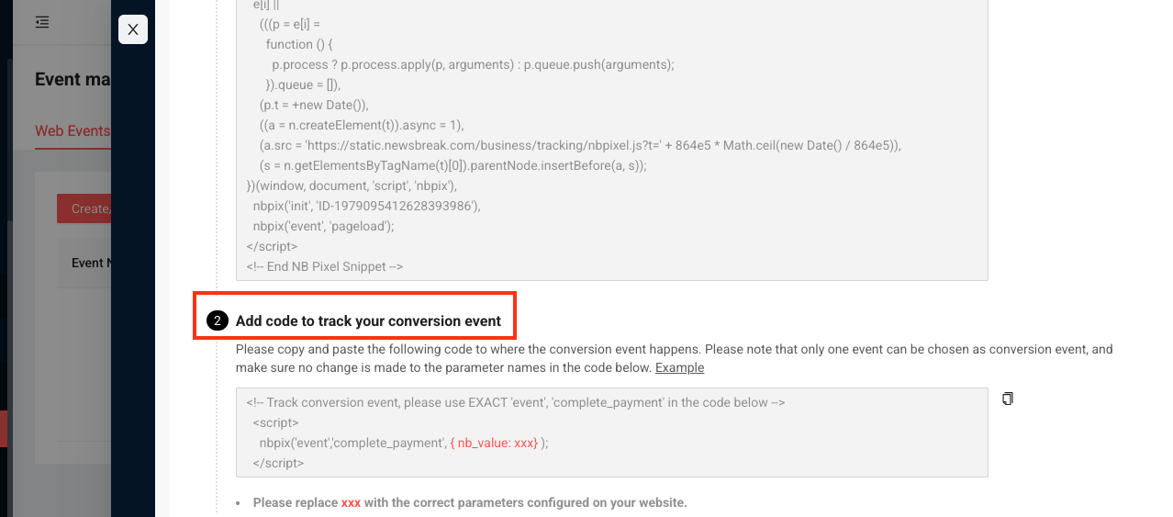
Task: Copy the conversion event code snippet
Action: click(x=1008, y=399)
